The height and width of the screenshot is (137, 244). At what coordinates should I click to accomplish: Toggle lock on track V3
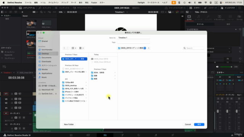pyautogui.click(x=12, y=99)
